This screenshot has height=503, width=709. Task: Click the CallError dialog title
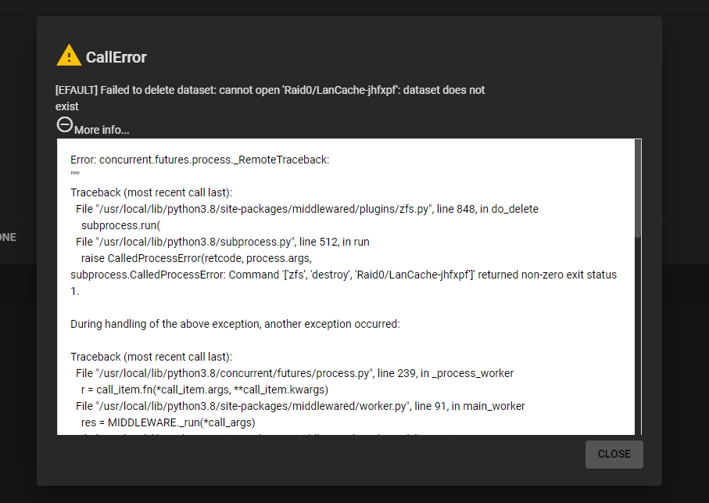click(116, 57)
